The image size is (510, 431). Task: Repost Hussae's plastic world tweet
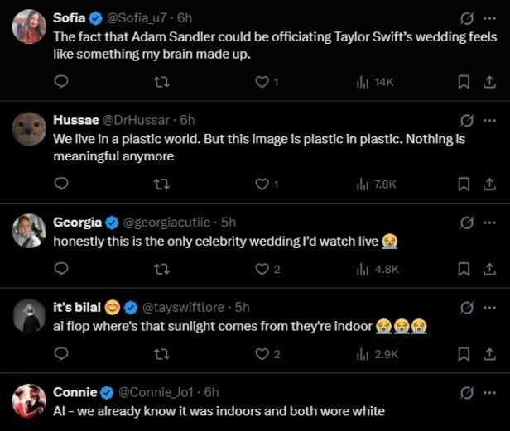pyautogui.click(x=161, y=184)
